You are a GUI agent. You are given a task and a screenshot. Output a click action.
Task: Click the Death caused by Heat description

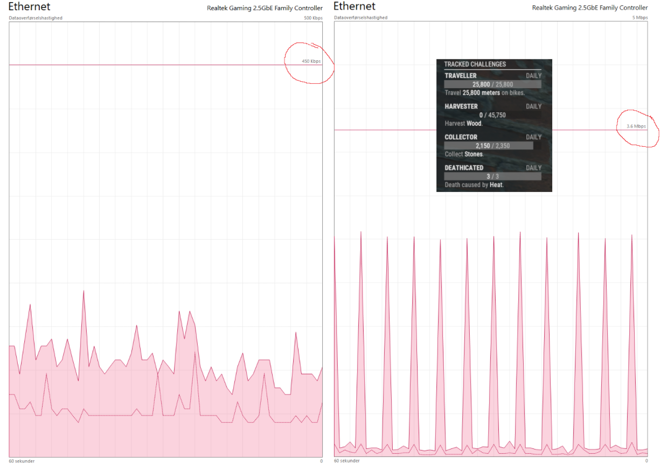[474, 185]
